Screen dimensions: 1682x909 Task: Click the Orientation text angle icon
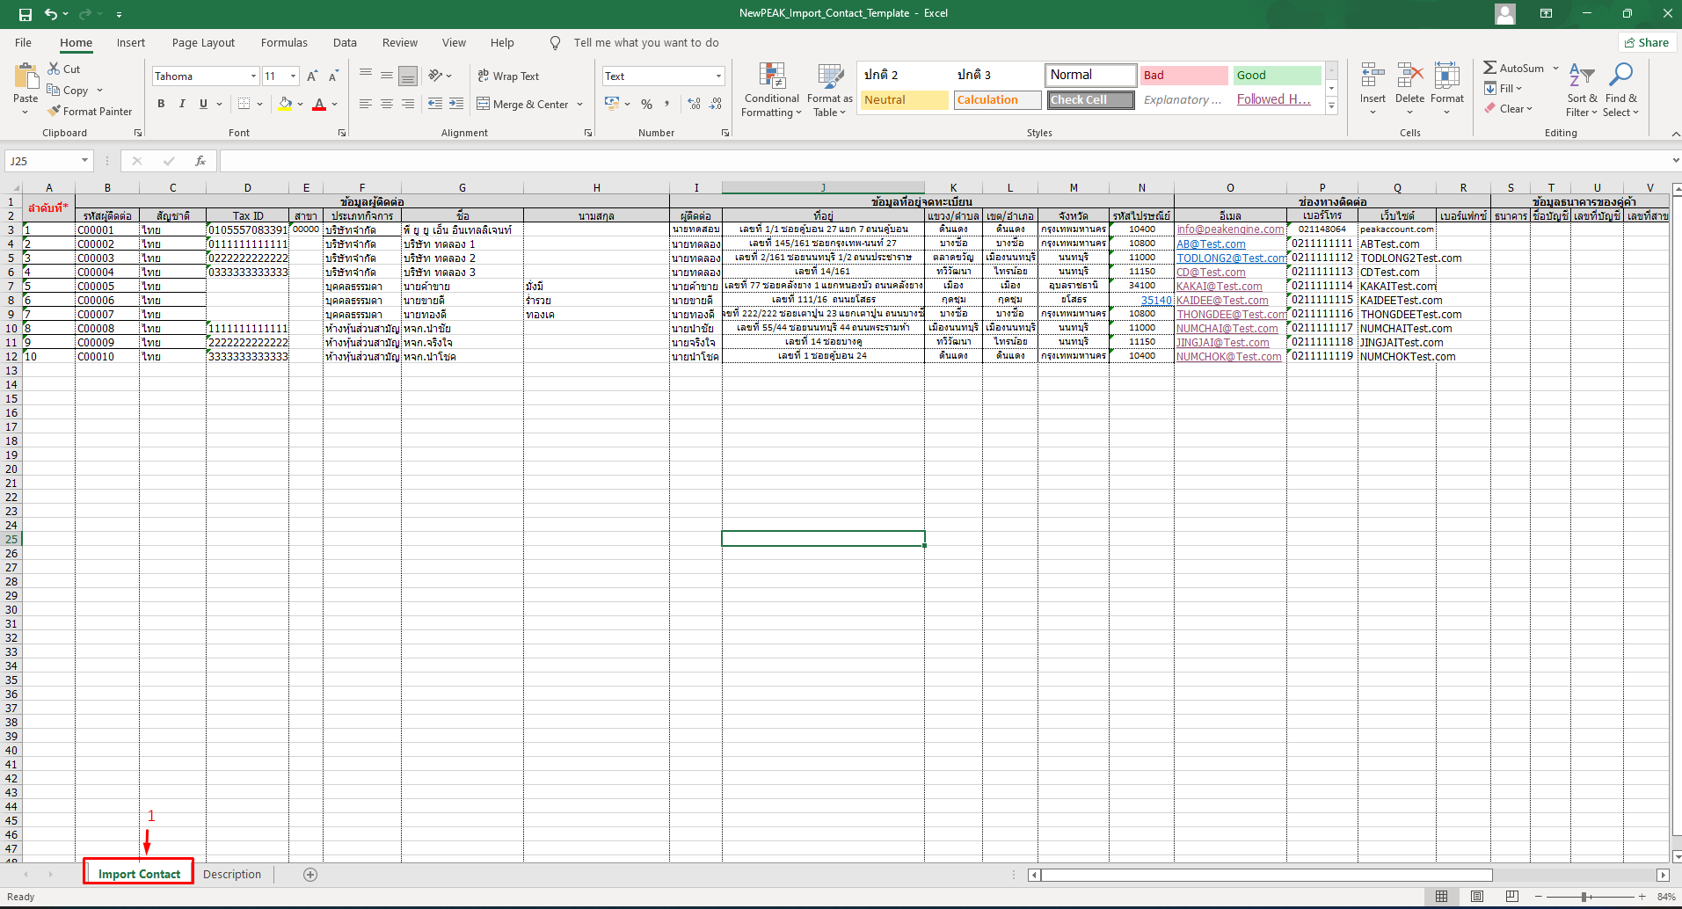pos(435,76)
